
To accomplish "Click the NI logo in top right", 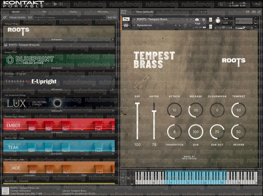I will 258,4.
